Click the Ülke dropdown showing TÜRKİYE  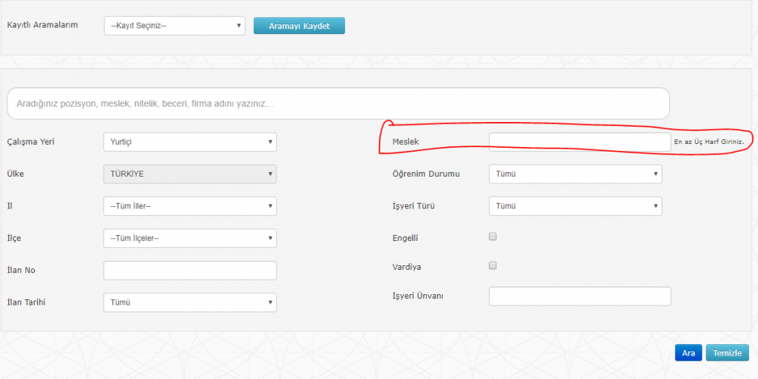click(189, 174)
